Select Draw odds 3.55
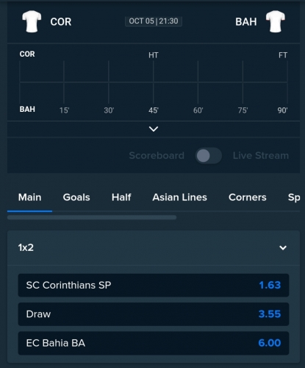This screenshot has height=368, width=305. pos(154,314)
